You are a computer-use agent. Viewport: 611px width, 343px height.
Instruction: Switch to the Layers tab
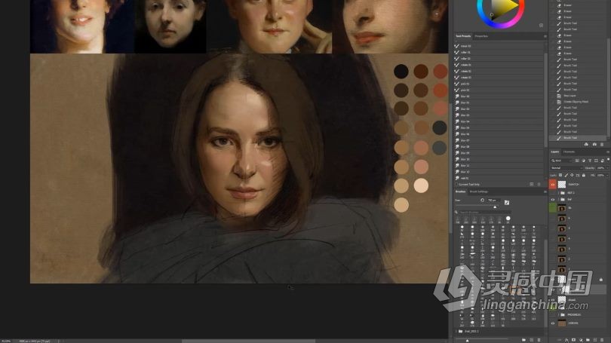point(555,152)
